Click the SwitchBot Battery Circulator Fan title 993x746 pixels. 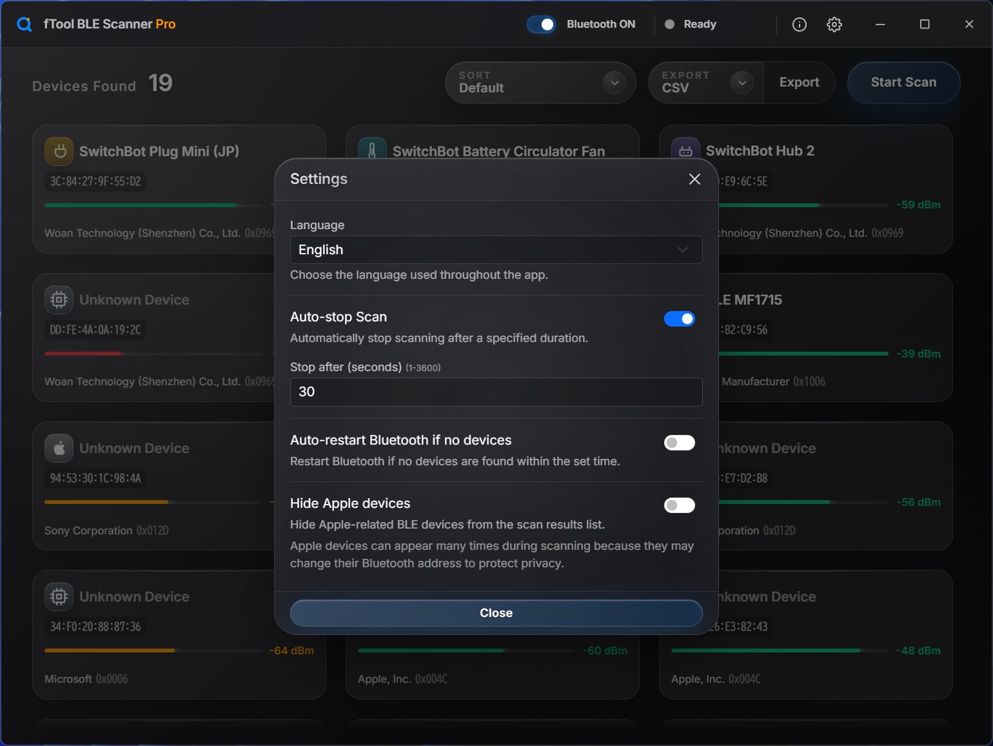click(x=498, y=152)
